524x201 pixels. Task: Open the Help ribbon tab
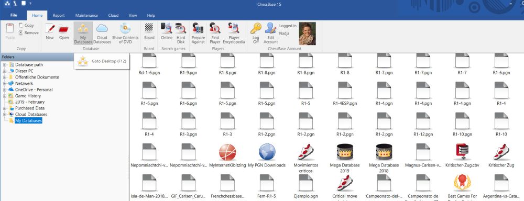(151, 15)
